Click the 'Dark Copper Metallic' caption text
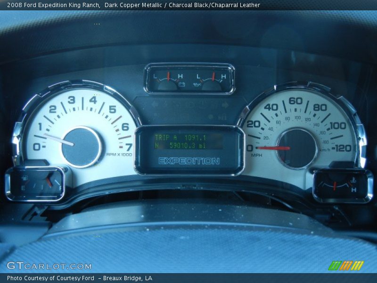 click(x=133, y=5)
